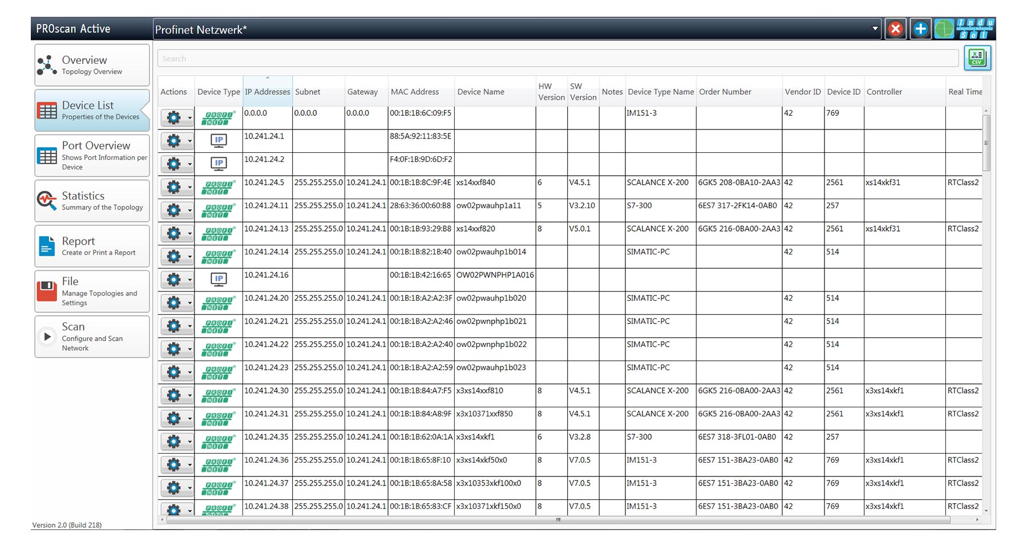Start a scan via the Scan icon

pyautogui.click(x=47, y=337)
